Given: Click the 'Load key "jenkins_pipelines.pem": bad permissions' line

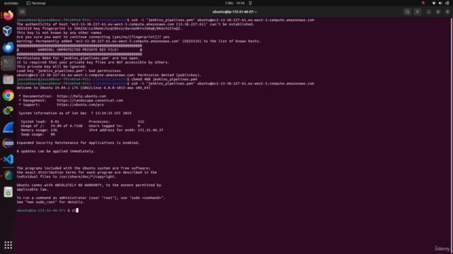Looking at the screenshot, I should pyautogui.click(x=69, y=71).
